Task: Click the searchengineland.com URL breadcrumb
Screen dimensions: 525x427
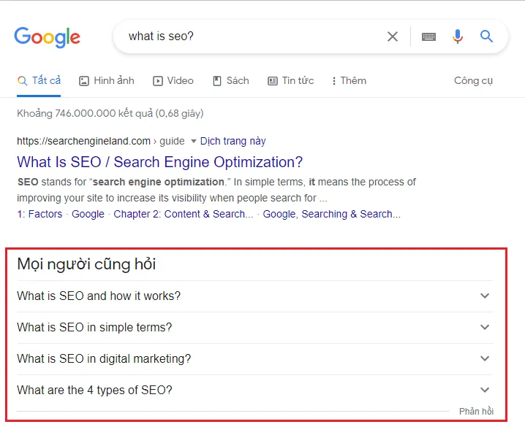Action: click(x=100, y=141)
